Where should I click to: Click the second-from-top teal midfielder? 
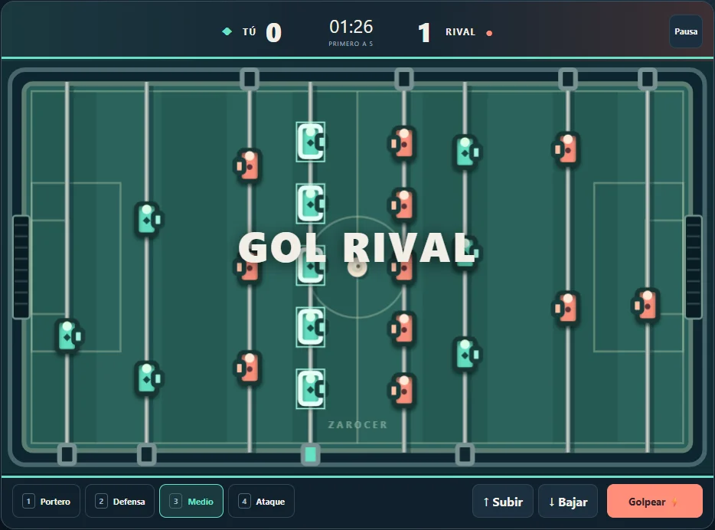click(311, 204)
